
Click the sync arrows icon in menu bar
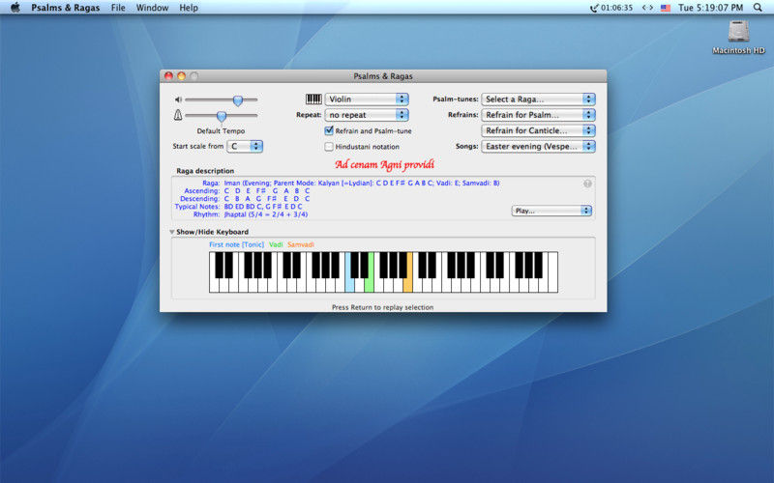pos(647,8)
